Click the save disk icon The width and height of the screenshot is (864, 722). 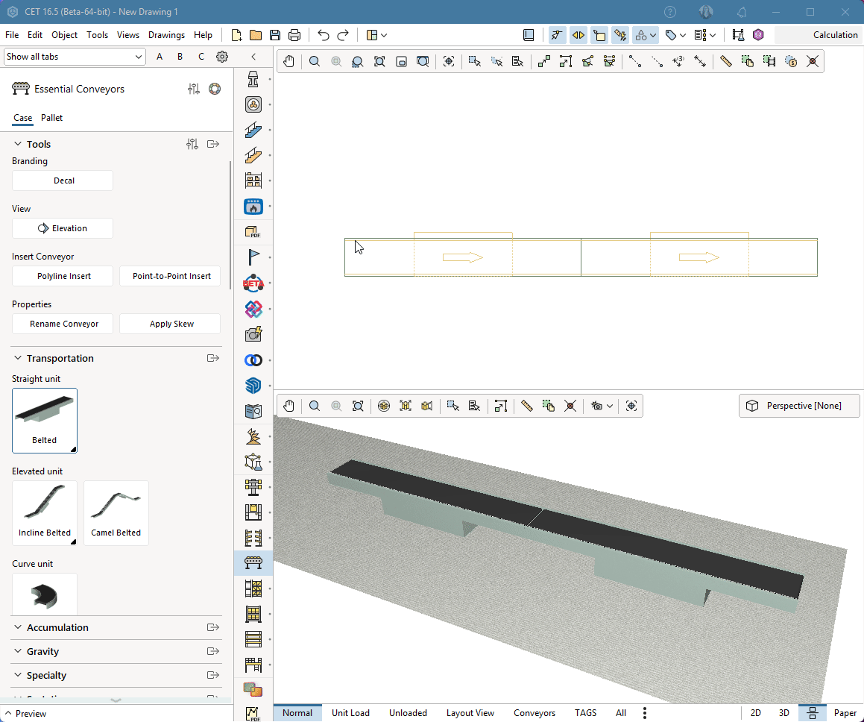click(x=275, y=35)
